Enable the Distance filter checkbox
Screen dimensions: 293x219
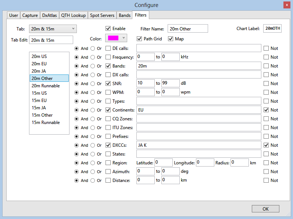pos(108,180)
